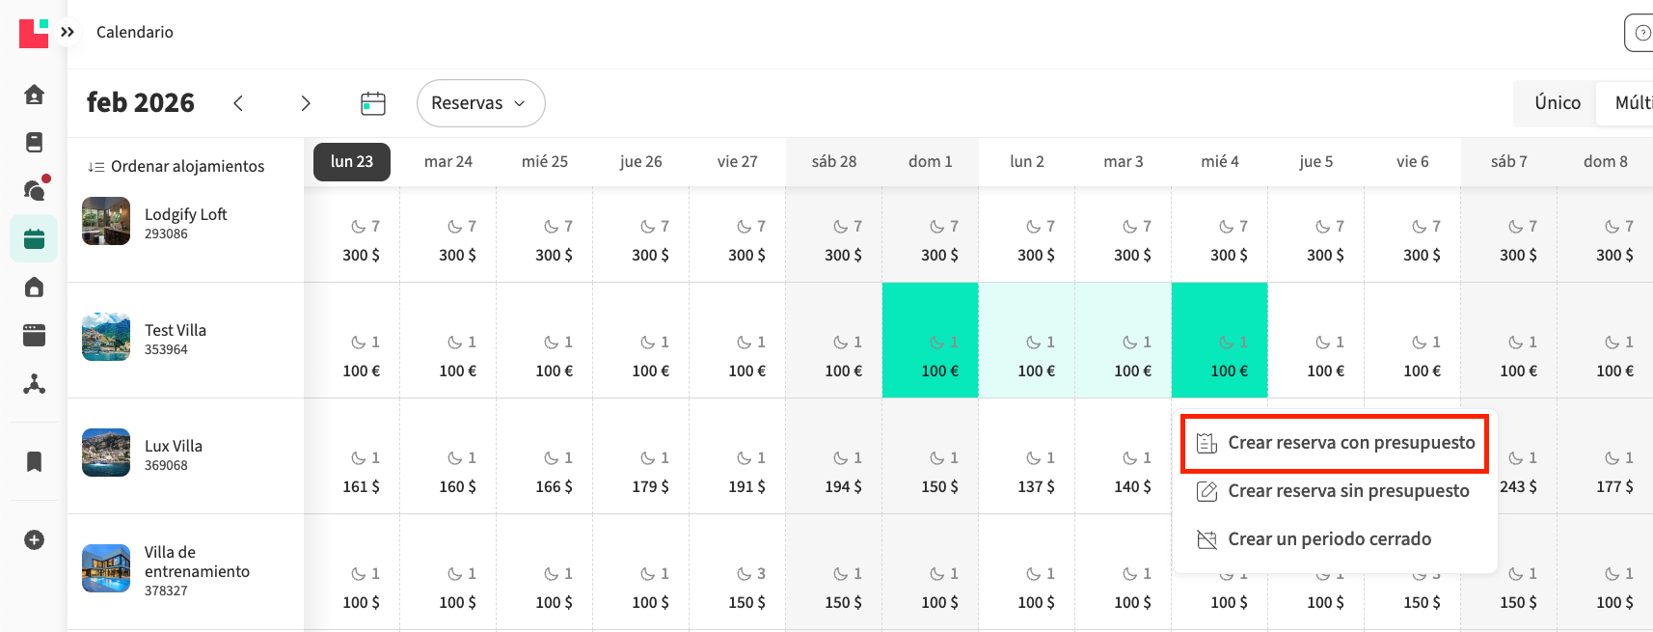The image size is (1653, 632).
Task: Click the bookmark icon in sidebar
Action: click(x=34, y=461)
